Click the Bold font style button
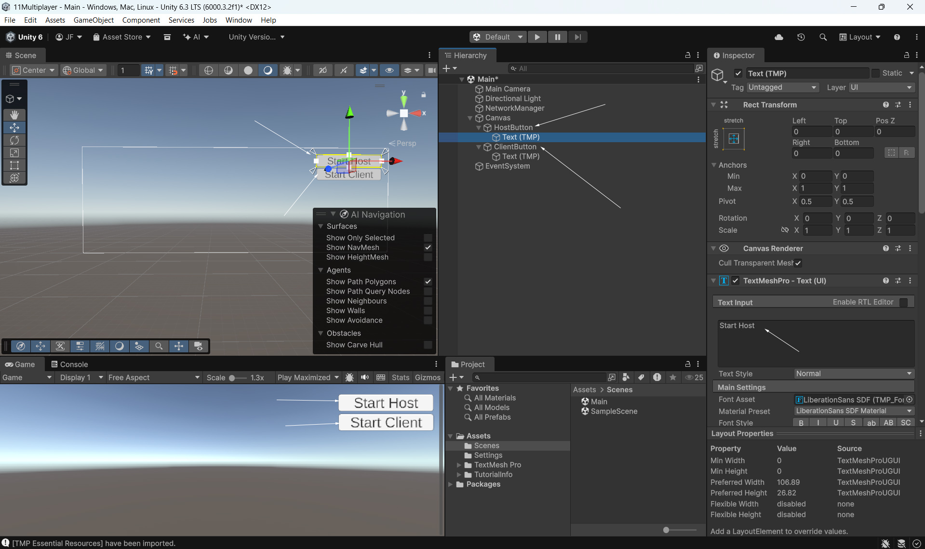 (801, 423)
